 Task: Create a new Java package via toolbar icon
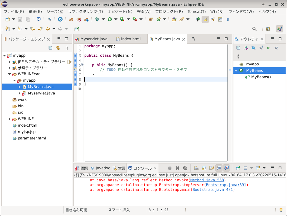click(151, 19)
